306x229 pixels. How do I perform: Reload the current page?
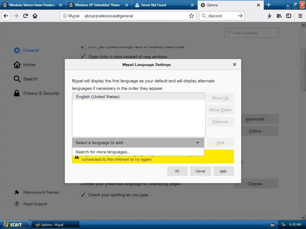pyautogui.click(x=26, y=16)
